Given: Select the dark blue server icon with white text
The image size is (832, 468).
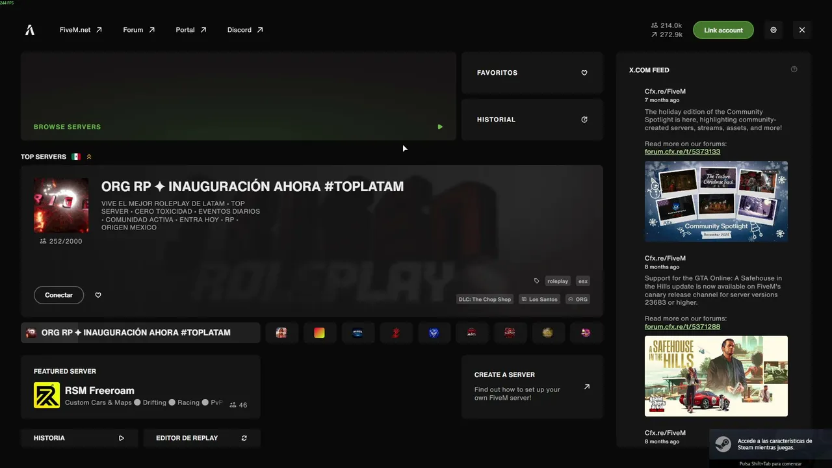Looking at the screenshot, I should point(357,333).
